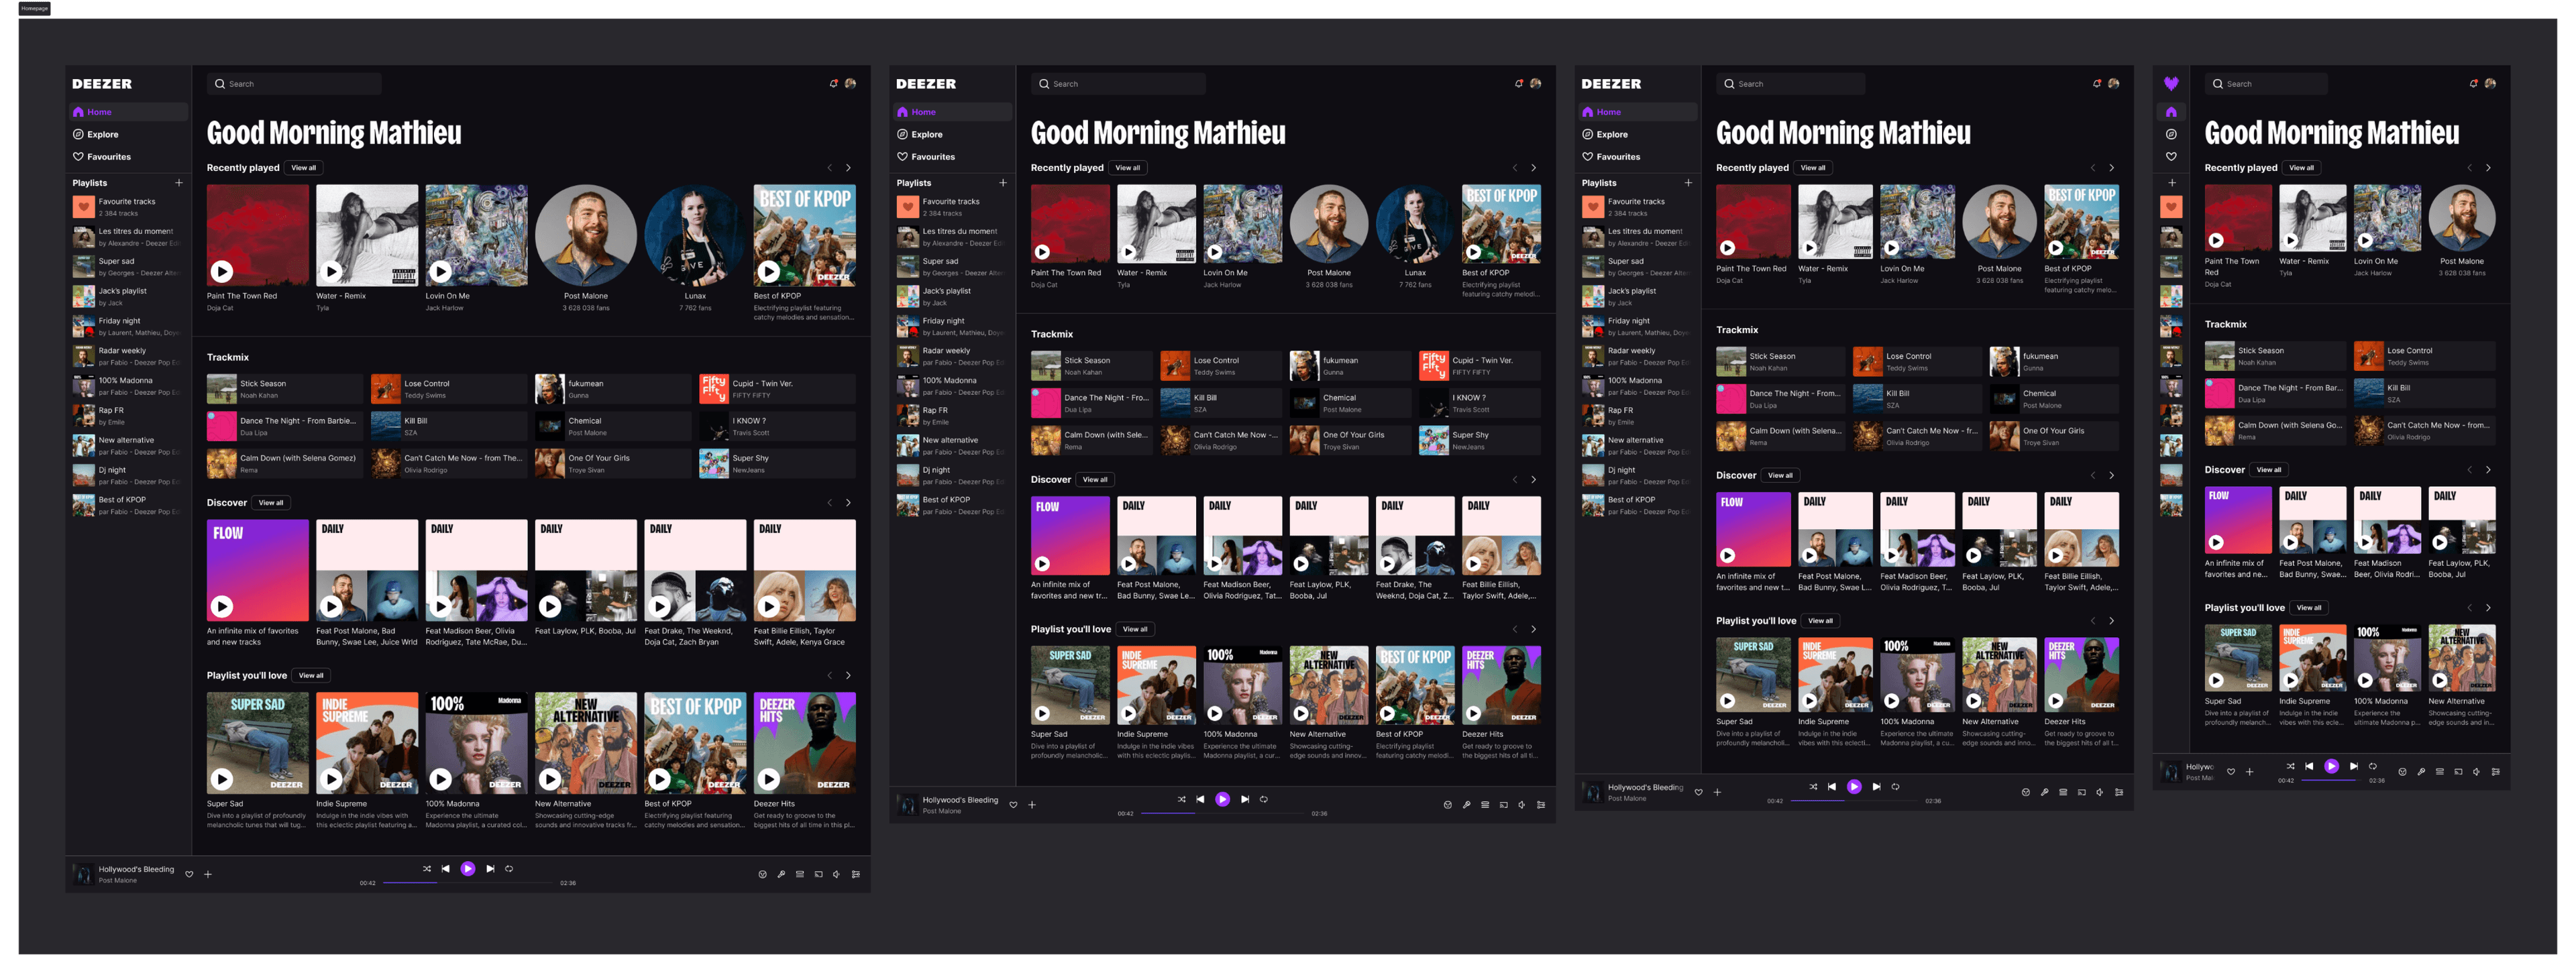The image size is (2576, 973).
Task: Click purple Home icon in rightmost collapsed sidebar
Action: tap(2171, 112)
